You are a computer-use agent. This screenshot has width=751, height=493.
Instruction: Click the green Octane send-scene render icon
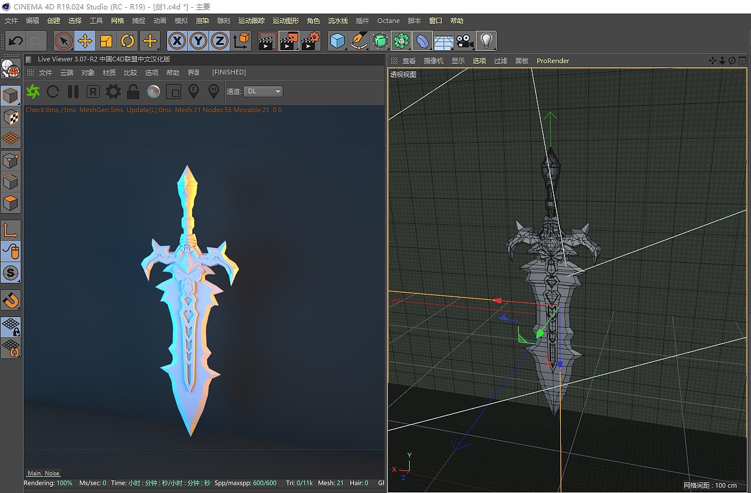click(33, 92)
